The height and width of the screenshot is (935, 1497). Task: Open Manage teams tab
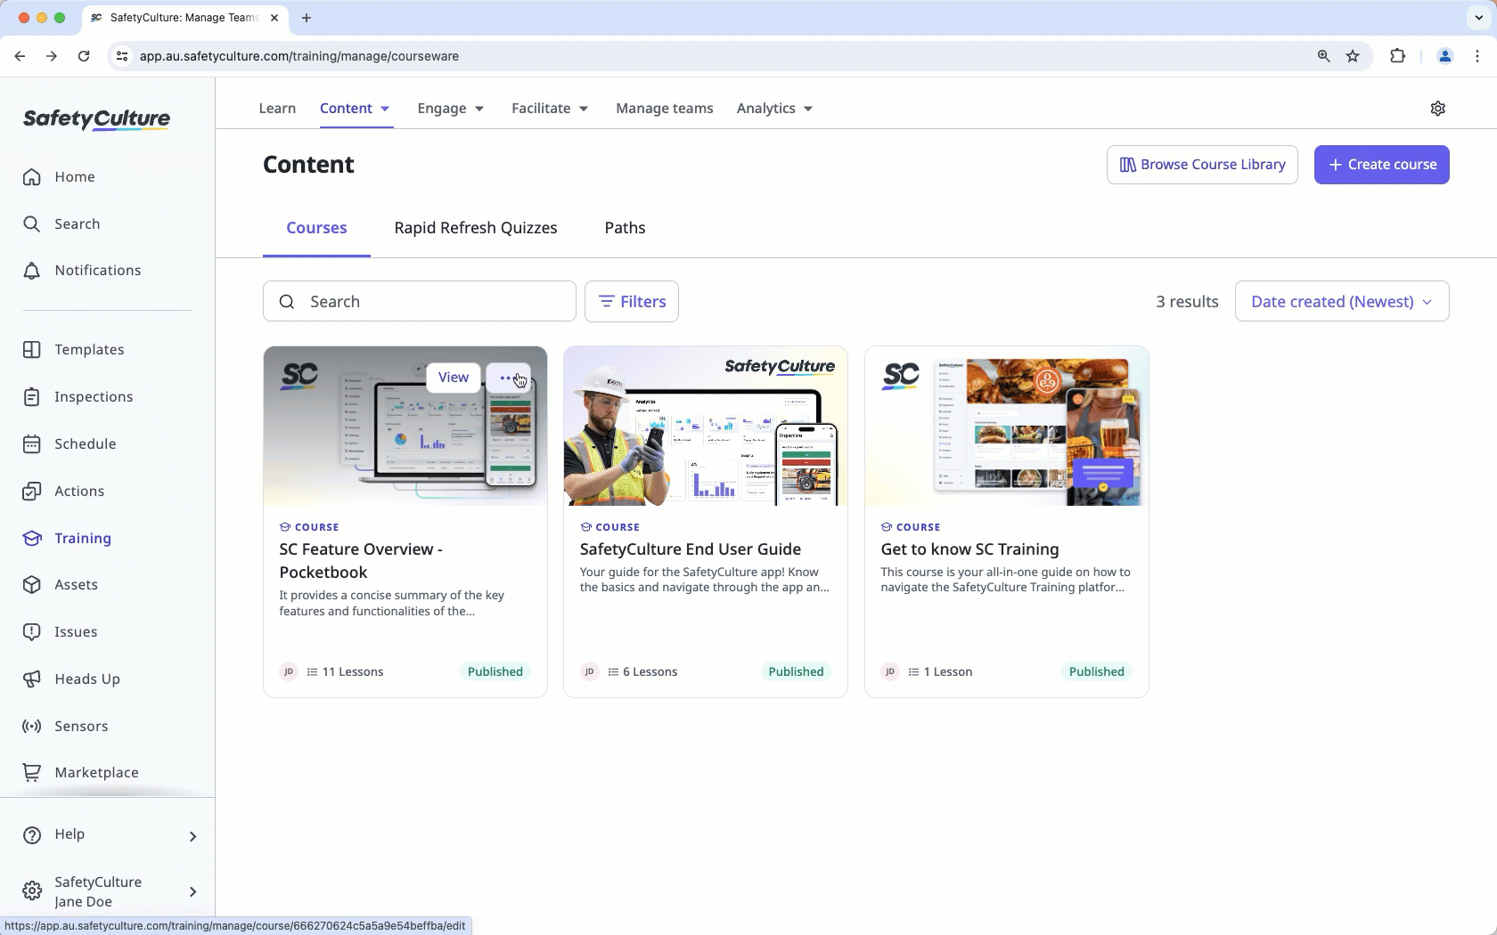(x=665, y=108)
